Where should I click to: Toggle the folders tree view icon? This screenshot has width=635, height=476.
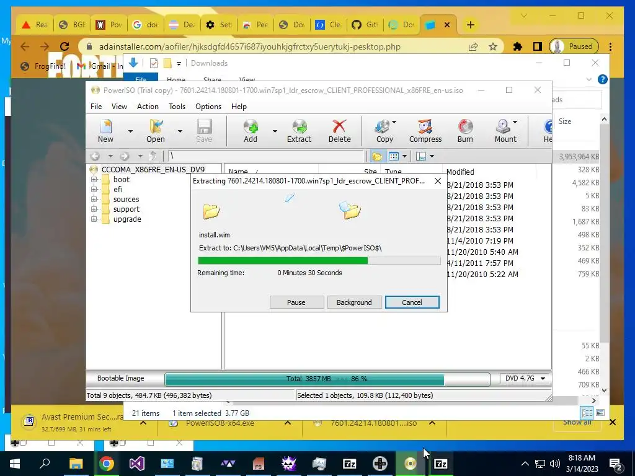pyautogui.click(x=377, y=156)
